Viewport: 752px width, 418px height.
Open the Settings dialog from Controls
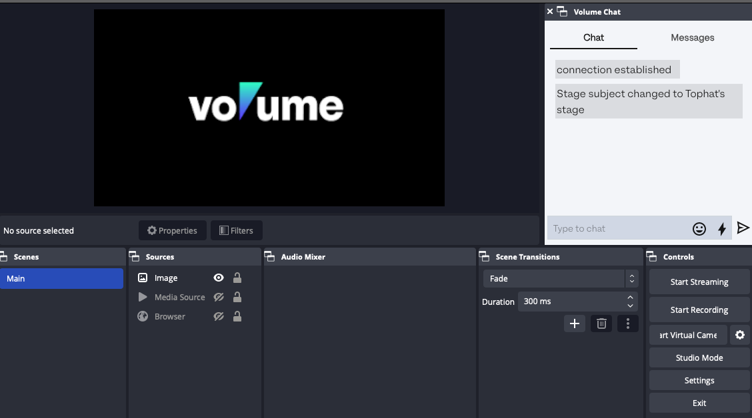(699, 380)
